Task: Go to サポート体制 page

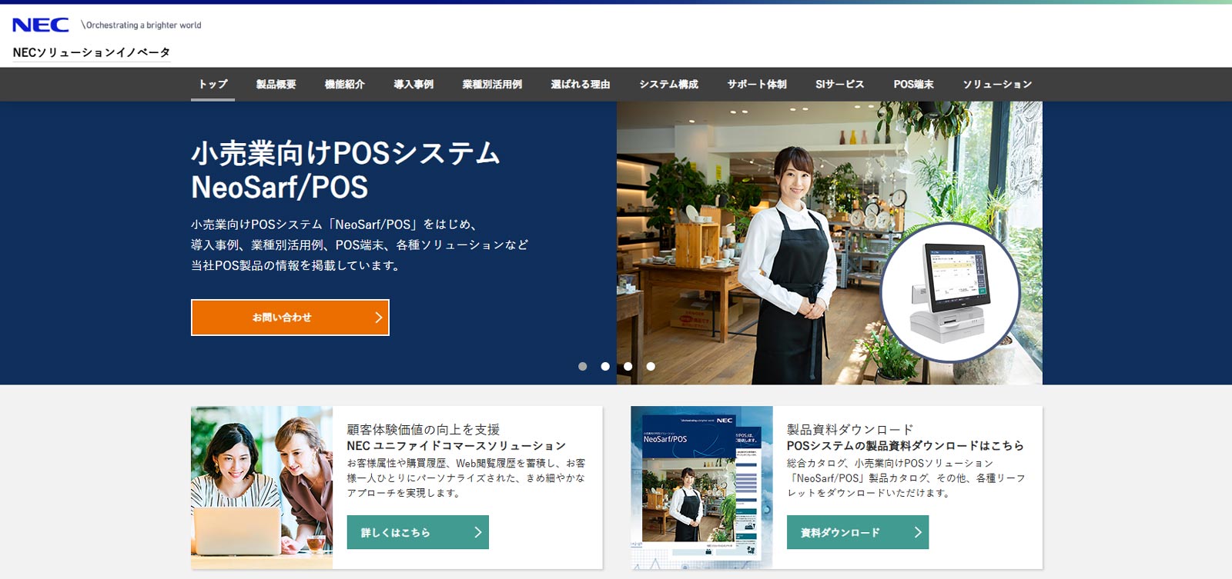Action: (x=757, y=84)
